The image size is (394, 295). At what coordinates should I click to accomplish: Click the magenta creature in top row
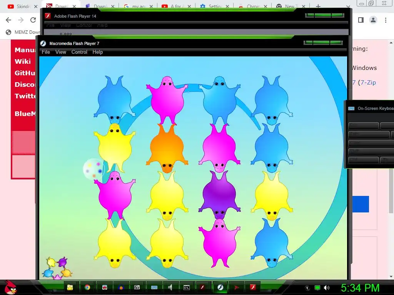click(x=167, y=100)
